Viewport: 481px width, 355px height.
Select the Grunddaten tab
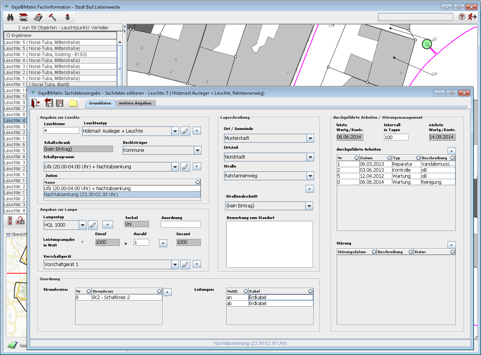click(x=100, y=103)
